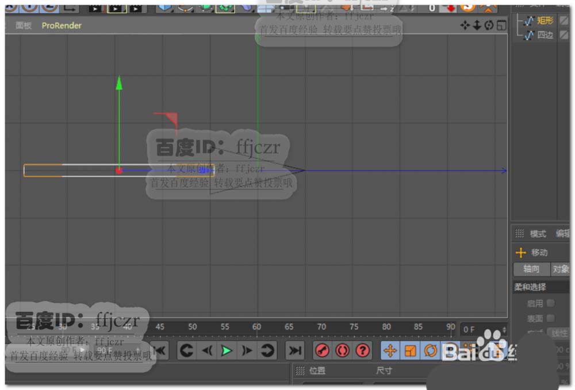This screenshot has width=575, height=390.
Task: Go to previous keyframe
Action: [x=187, y=350]
